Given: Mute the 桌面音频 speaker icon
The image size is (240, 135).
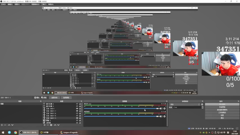Looking at the screenshot, I should pyautogui.click(x=161, y=116).
